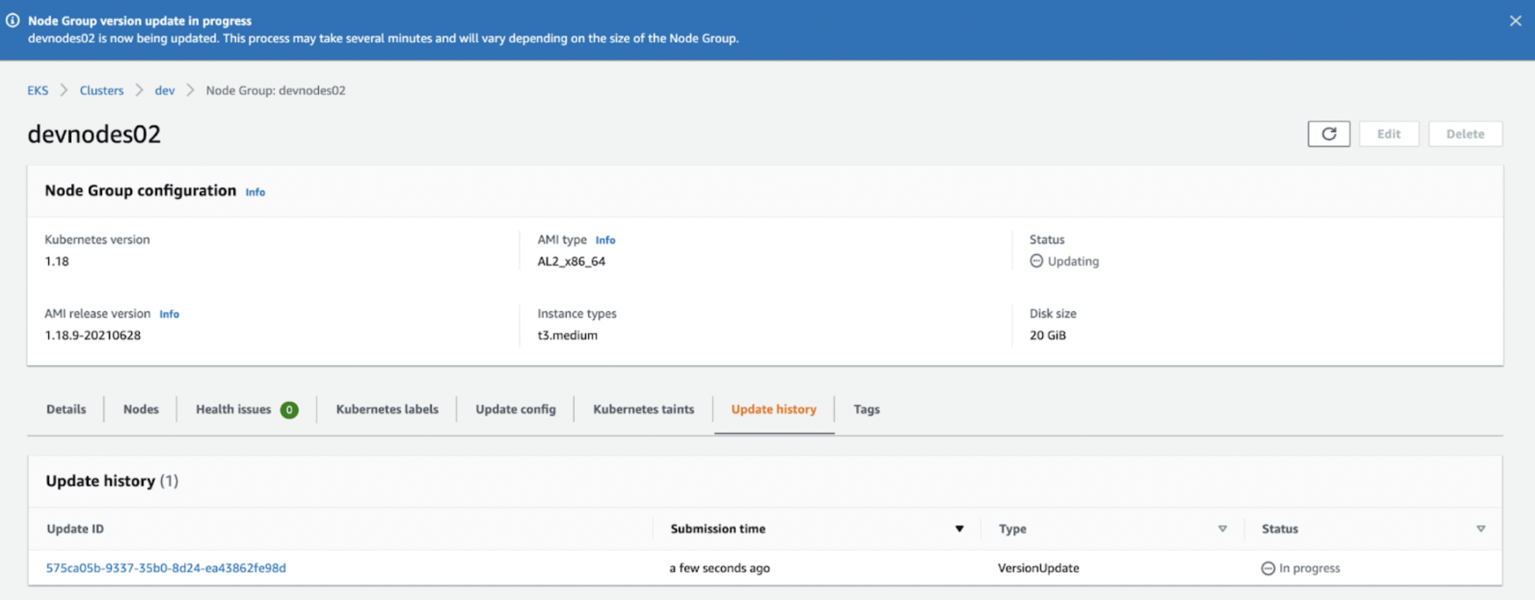Viewport: 1535px width, 600px height.
Task: Click the Update history (1) heading
Action: click(112, 481)
